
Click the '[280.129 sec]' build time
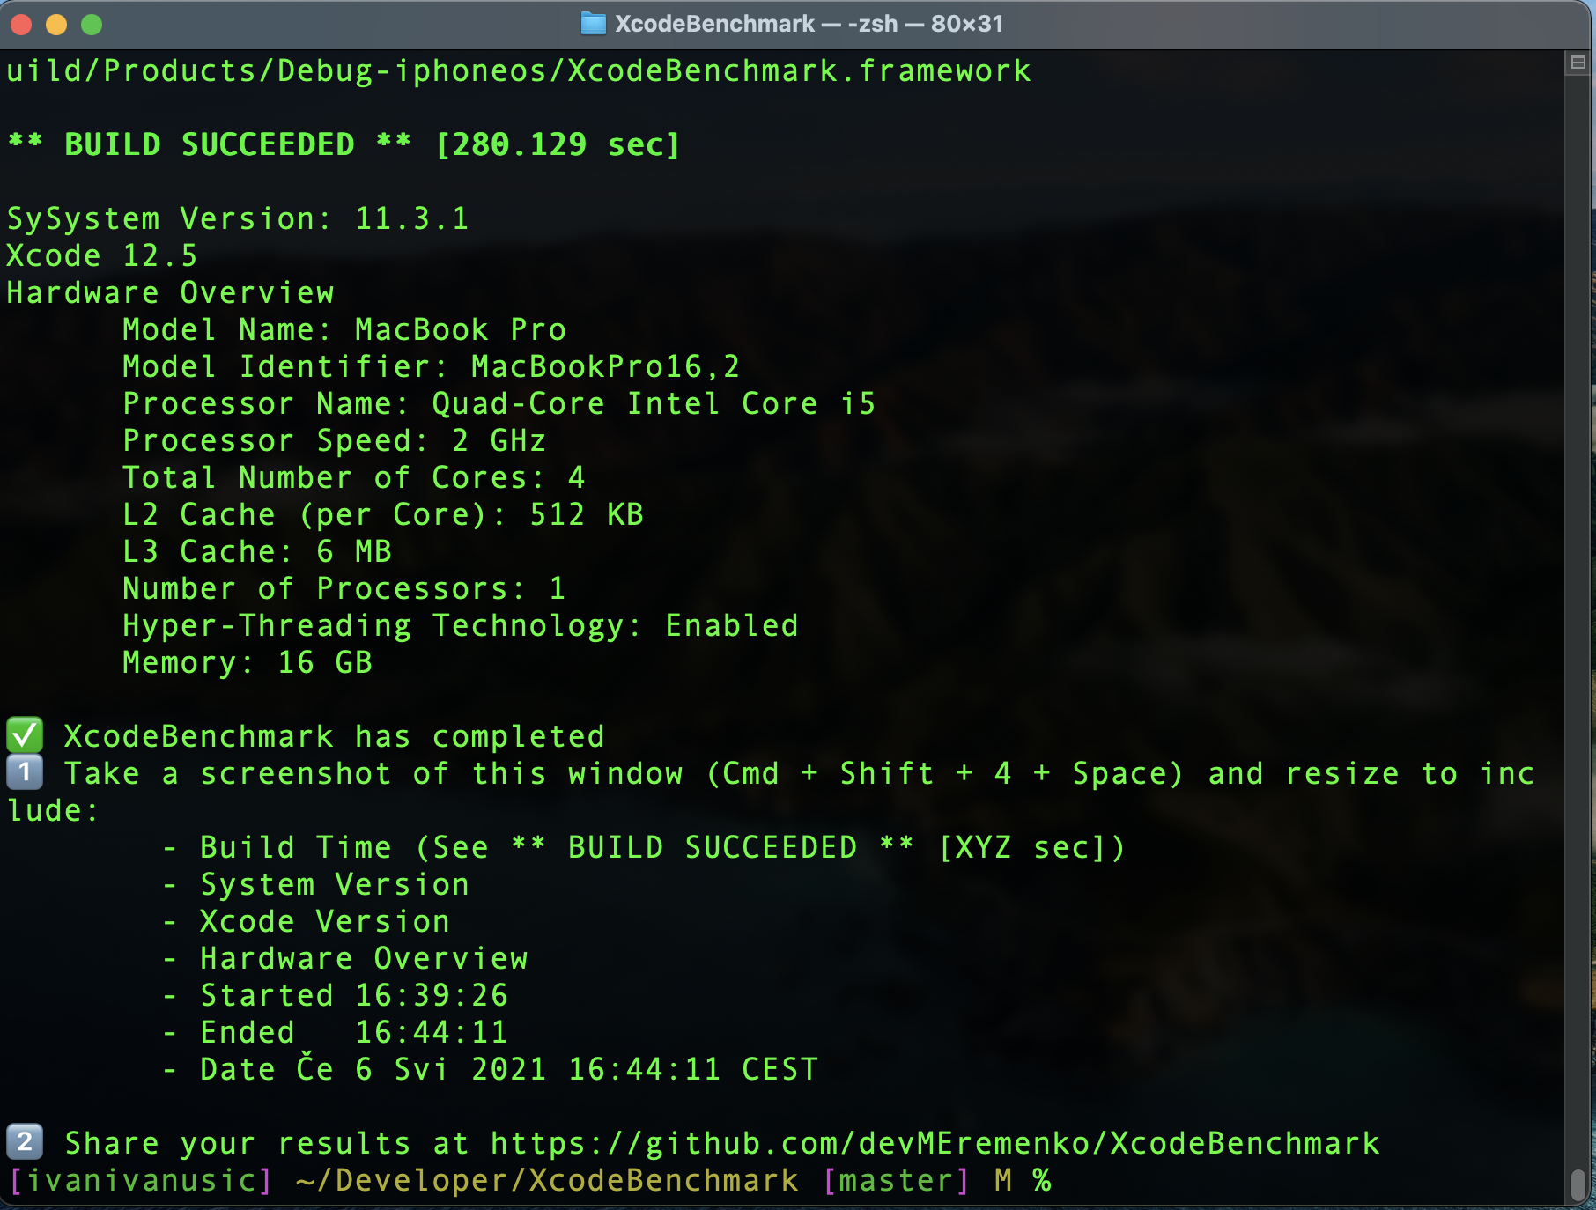pos(558,144)
